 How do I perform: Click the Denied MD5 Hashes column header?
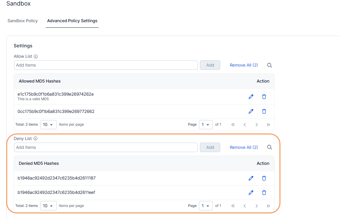tap(39, 163)
